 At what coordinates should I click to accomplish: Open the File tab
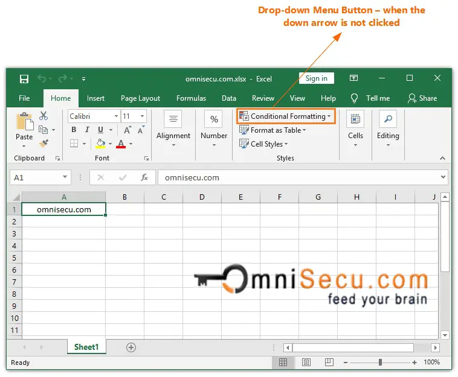point(24,98)
